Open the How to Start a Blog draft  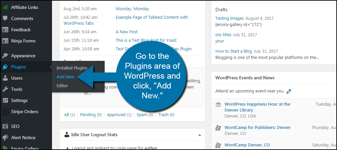pos(234,51)
